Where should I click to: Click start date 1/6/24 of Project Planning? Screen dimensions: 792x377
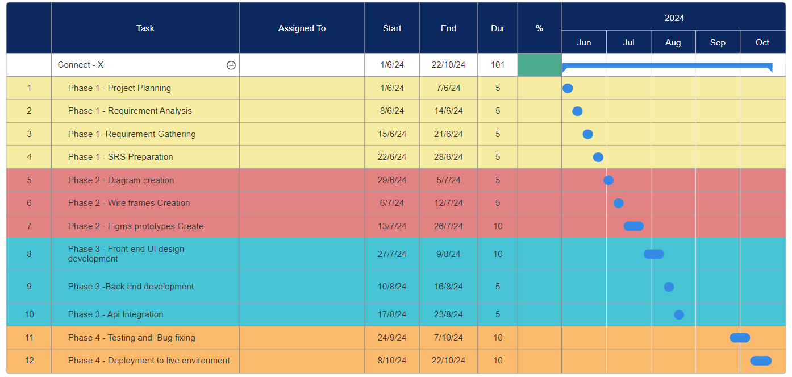pos(392,88)
